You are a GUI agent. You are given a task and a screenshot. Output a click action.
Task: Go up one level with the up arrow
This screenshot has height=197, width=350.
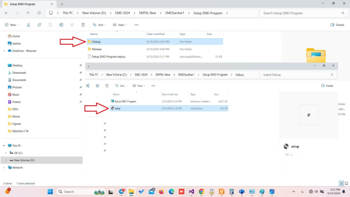tap(28, 13)
